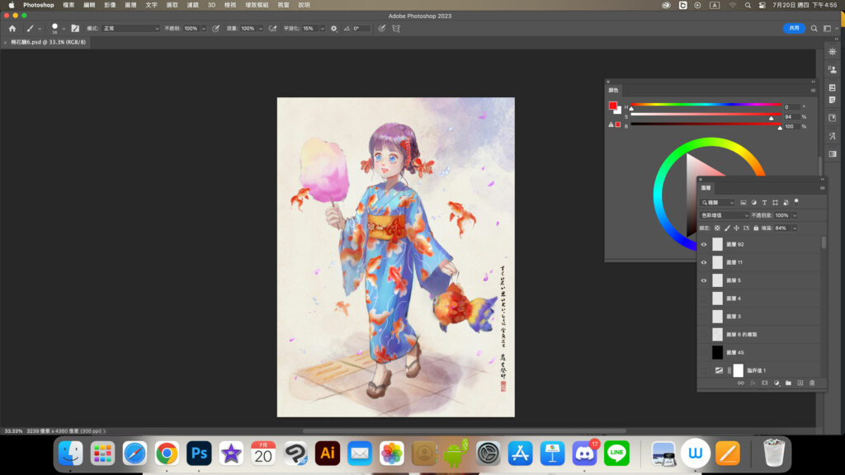
Task: Open the 不透明 100% opacity dropdown arrow
Action: click(204, 29)
